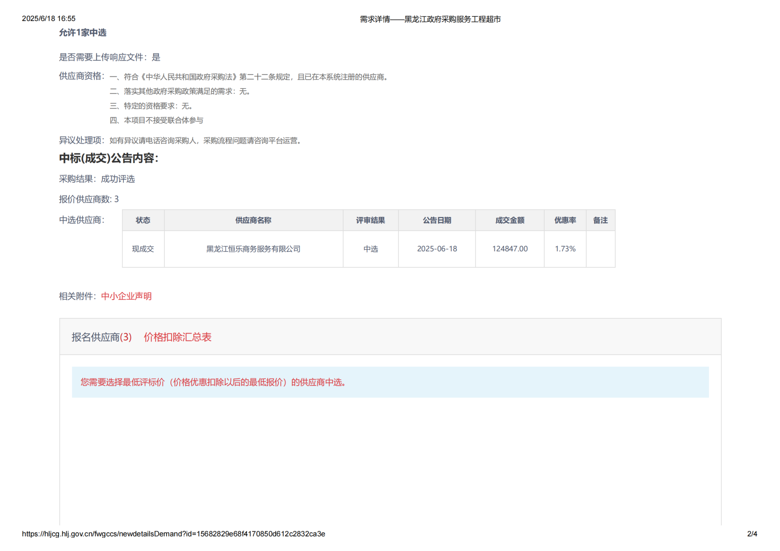Switch to the 价格扣除汇总表 tab
This screenshot has width=780, height=551.
coord(177,337)
